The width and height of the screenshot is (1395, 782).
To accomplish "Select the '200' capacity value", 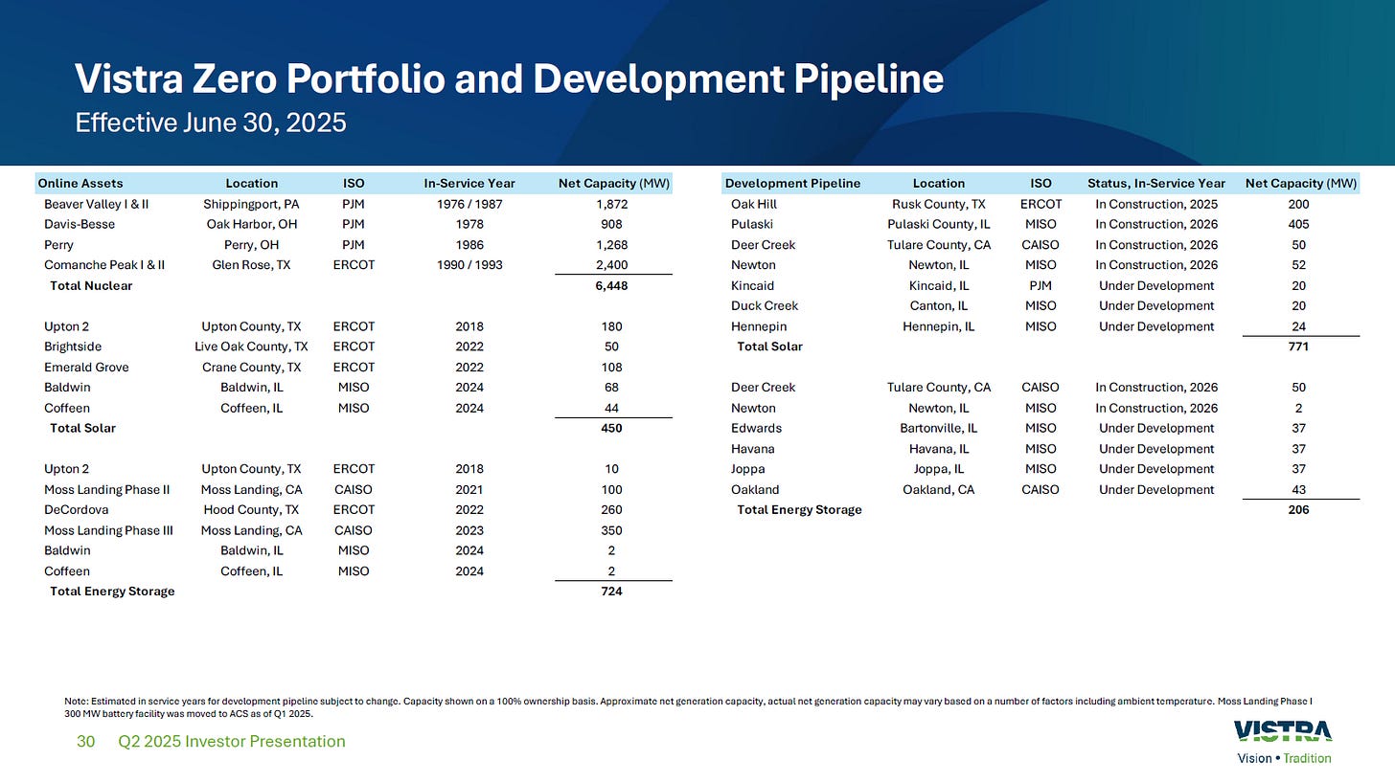I will pos(1298,204).
